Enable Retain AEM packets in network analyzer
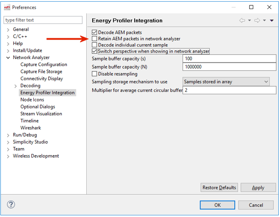 point(94,39)
